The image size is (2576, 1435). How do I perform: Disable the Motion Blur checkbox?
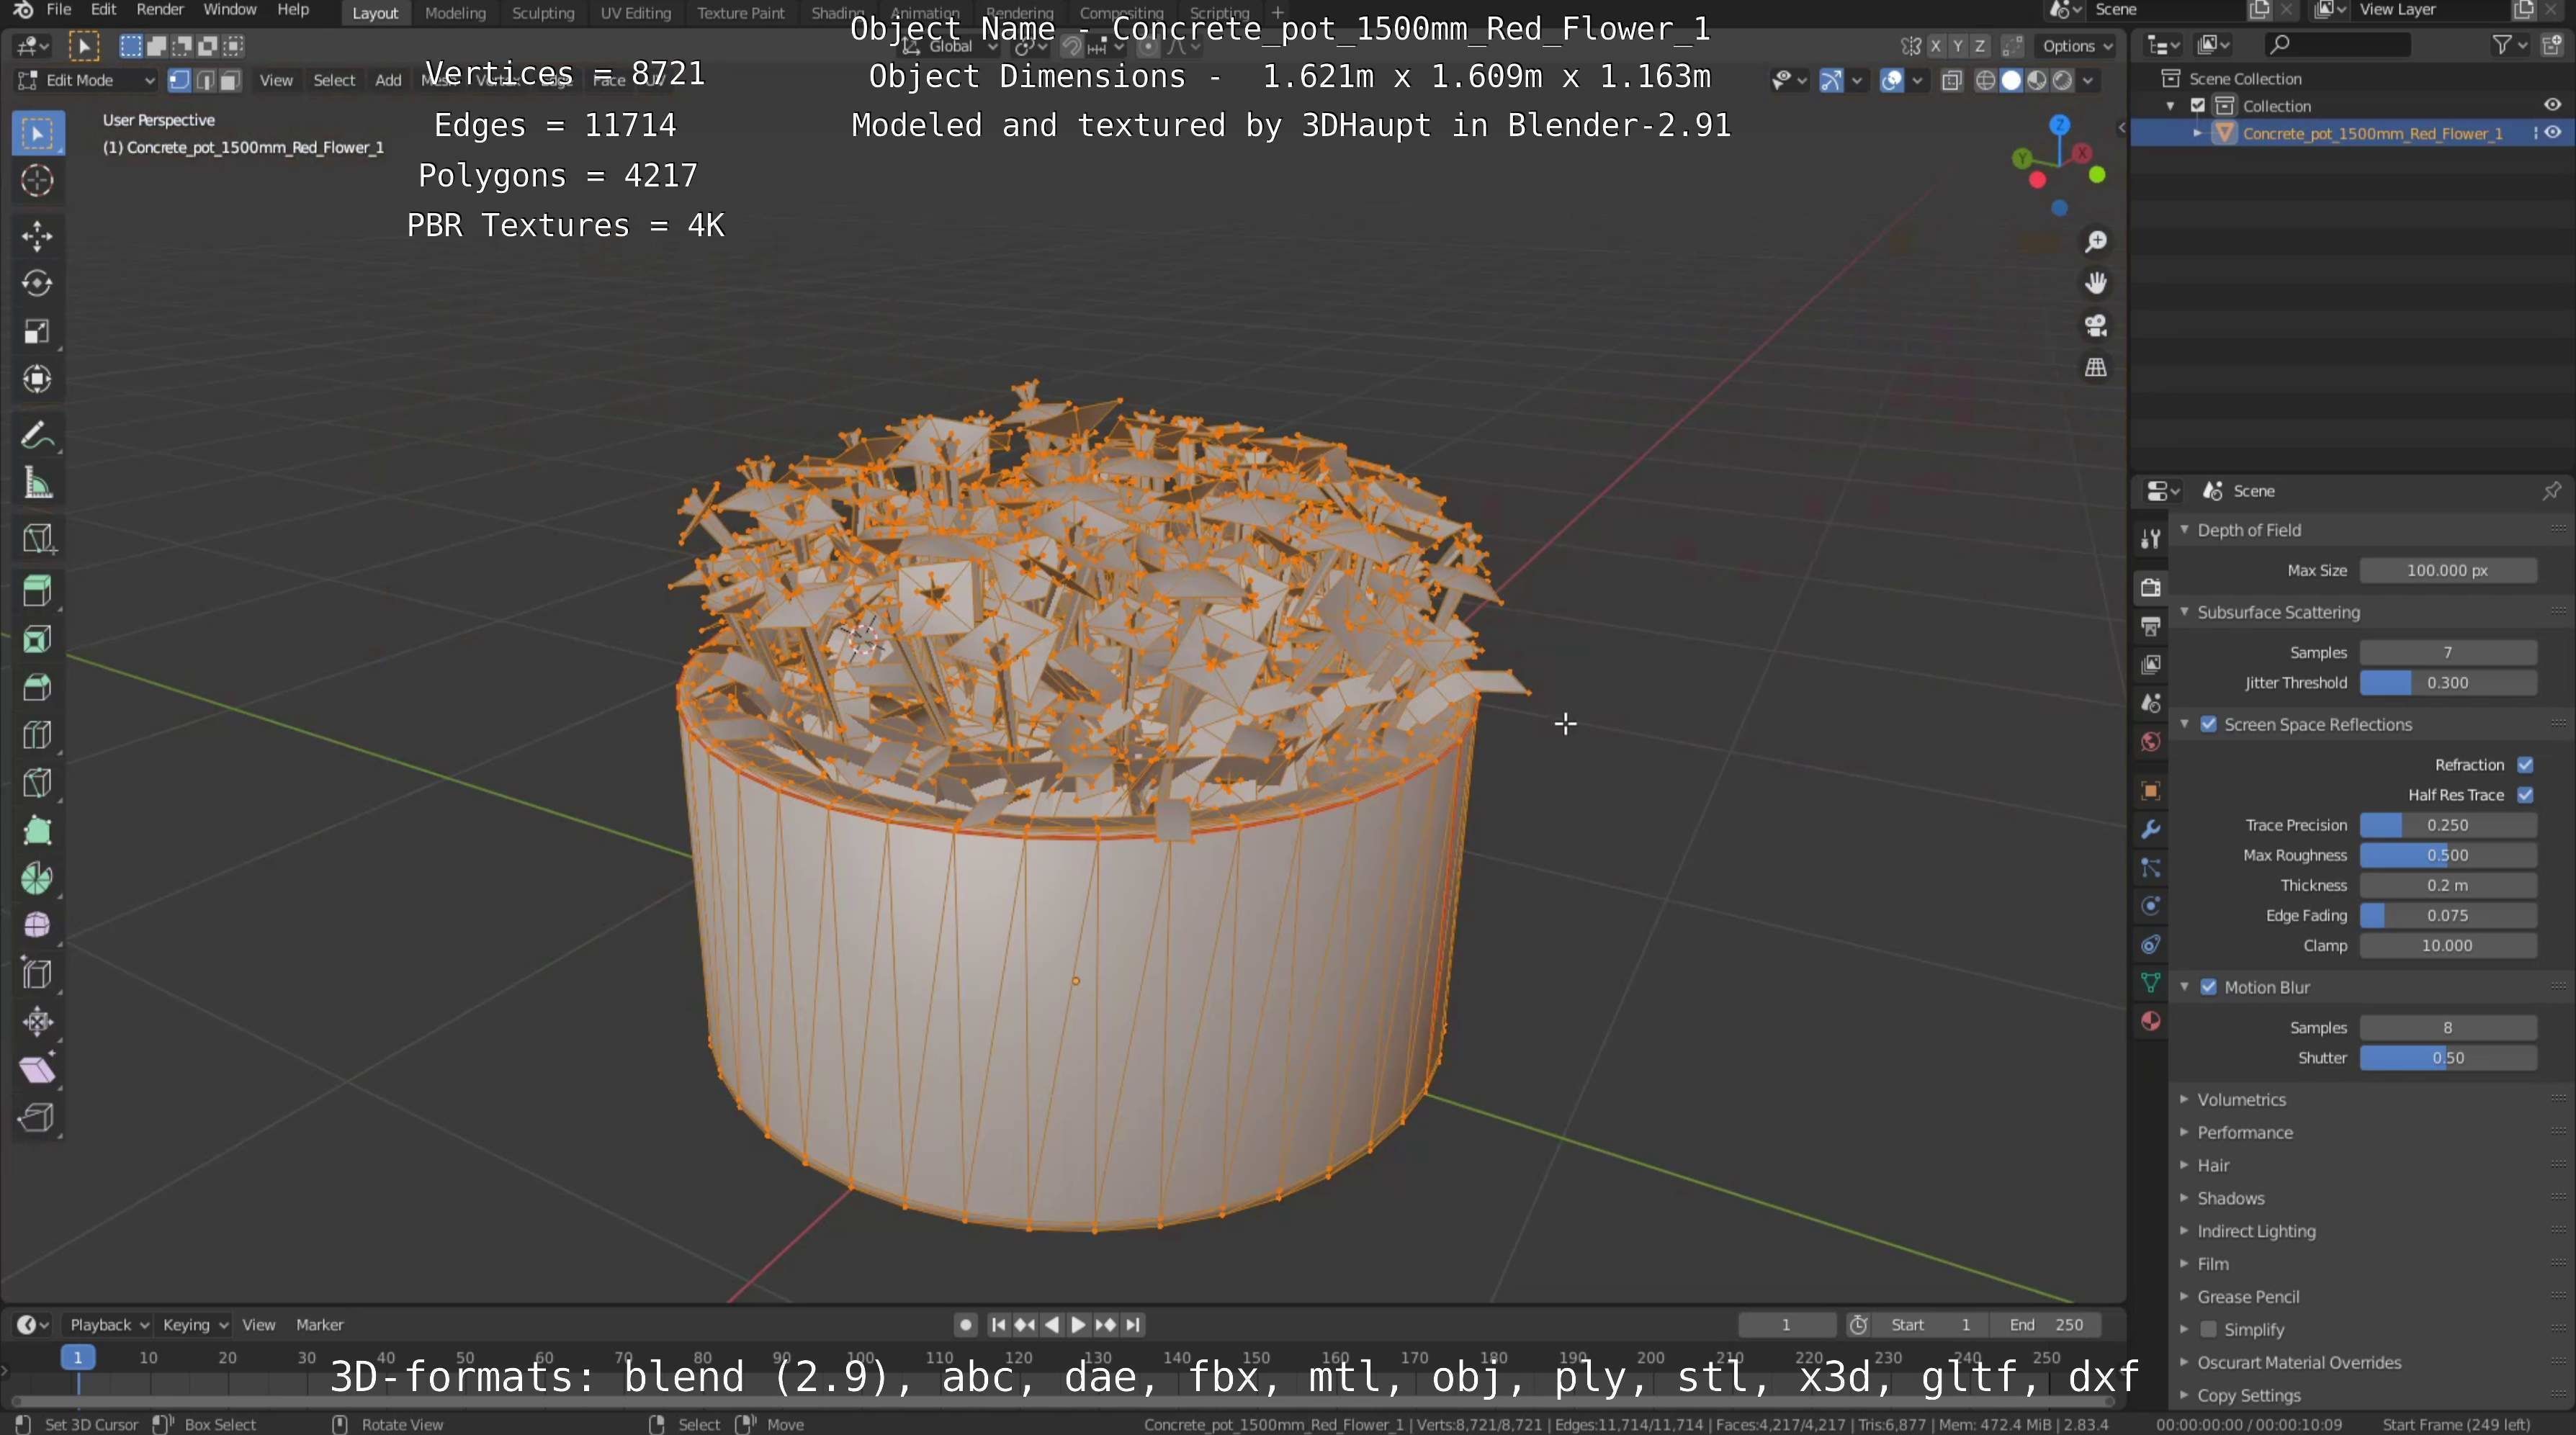point(2208,987)
